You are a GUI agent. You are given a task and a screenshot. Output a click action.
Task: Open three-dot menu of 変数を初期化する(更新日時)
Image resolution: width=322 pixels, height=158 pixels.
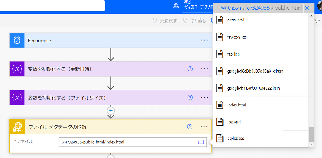click(x=204, y=69)
